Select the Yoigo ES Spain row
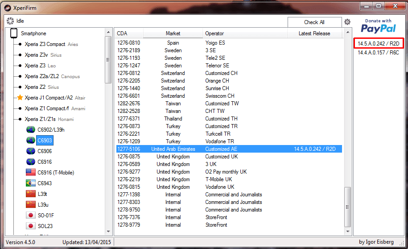This screenshot has height=249, width=408. click(229, 43)
